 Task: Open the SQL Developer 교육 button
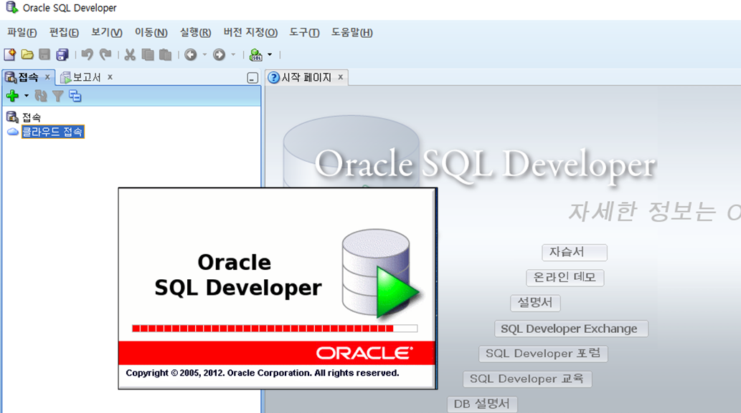pos(527,379)
